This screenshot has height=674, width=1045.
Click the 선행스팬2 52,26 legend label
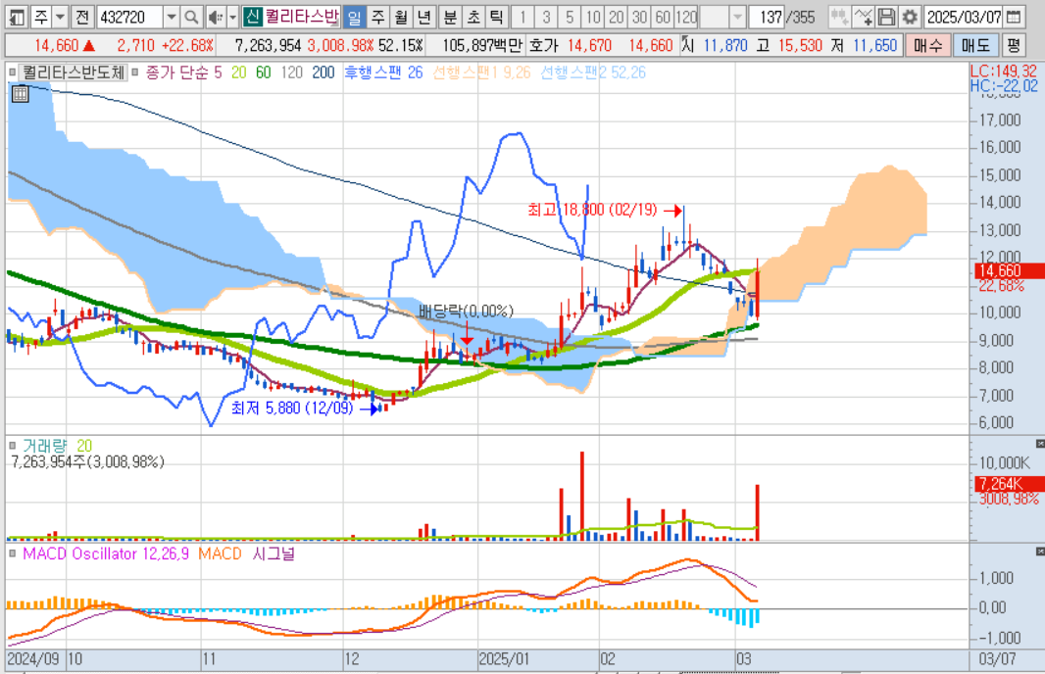coord(592,72)
